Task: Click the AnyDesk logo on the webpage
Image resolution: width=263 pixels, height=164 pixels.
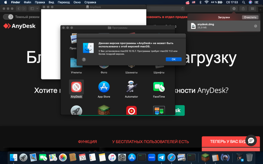Action: pyautogui.click(x=19, y=26)
